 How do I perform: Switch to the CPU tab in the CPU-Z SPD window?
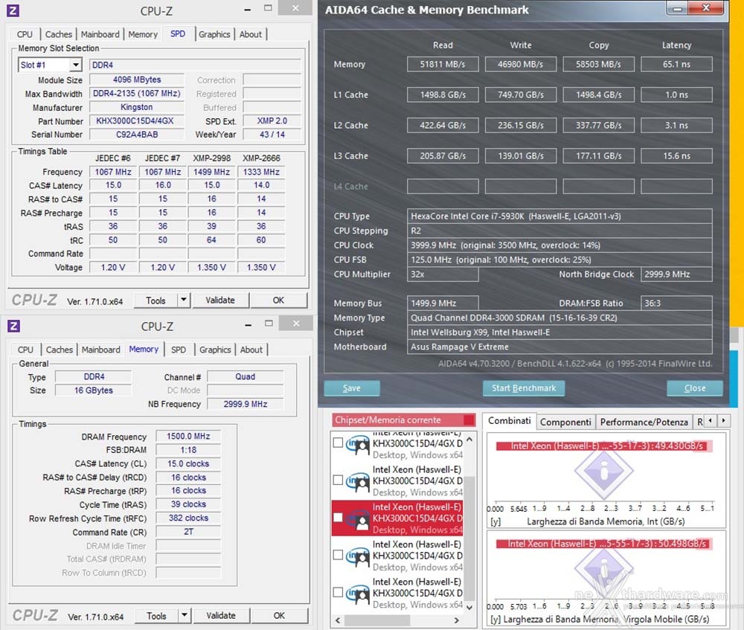(25, 35)
